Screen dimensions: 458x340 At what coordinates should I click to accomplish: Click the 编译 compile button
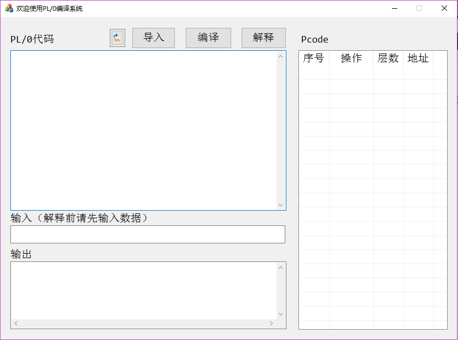208,38
